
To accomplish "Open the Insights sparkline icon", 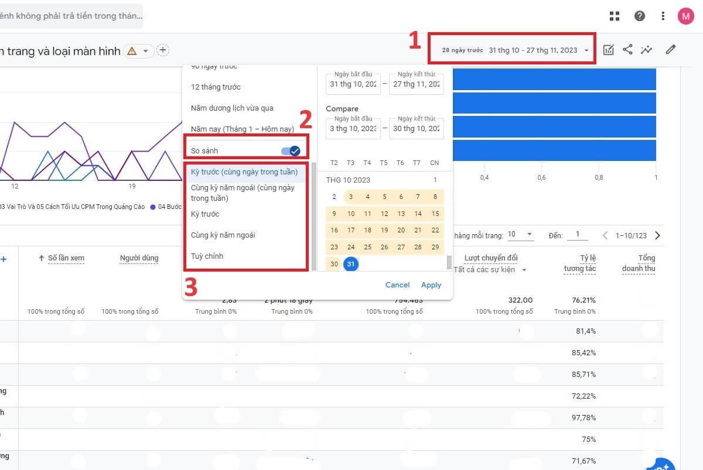I will pyautogui.click(x=647, y=50).
